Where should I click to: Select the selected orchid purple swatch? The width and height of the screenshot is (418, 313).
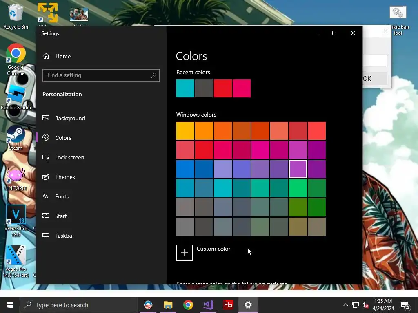(x=298, y=169)
